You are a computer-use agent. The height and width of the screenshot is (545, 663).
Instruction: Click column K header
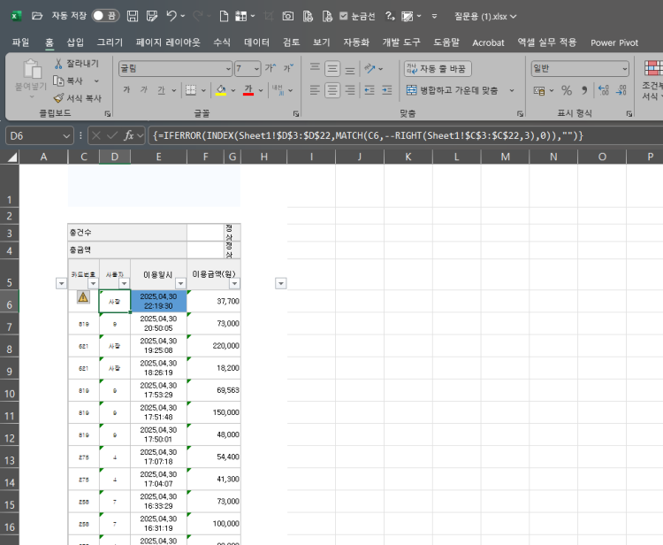[408, 157]
